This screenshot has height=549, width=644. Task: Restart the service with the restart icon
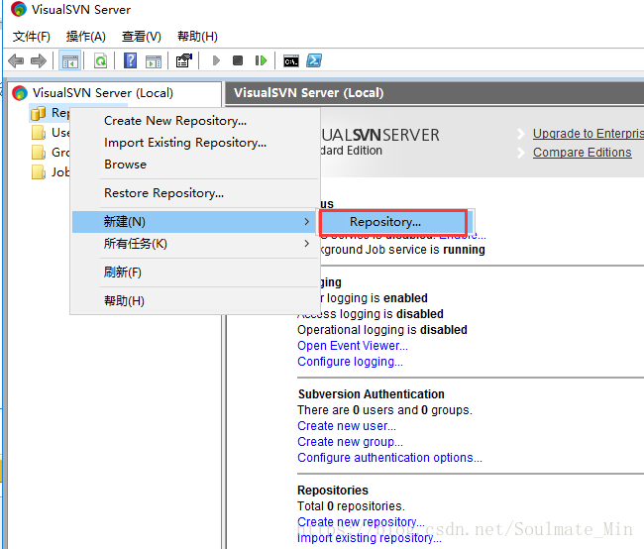[x=261, y=60]
